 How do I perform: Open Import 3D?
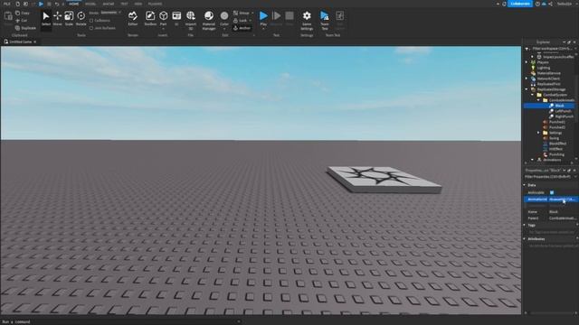pyautogui.click(x=191, y=20)
